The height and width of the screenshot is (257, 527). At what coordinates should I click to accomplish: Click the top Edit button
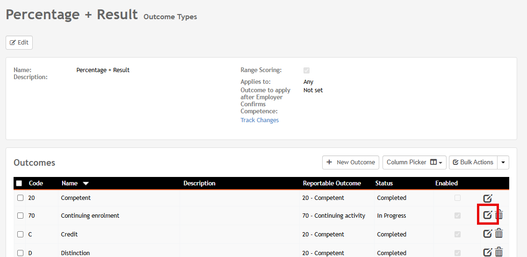click(x=19, y=43)
